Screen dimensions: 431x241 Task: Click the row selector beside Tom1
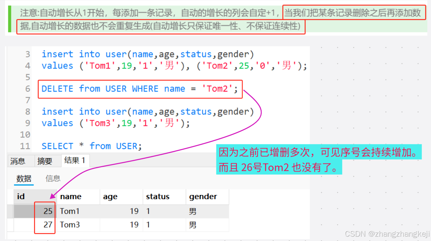[10, 211]
